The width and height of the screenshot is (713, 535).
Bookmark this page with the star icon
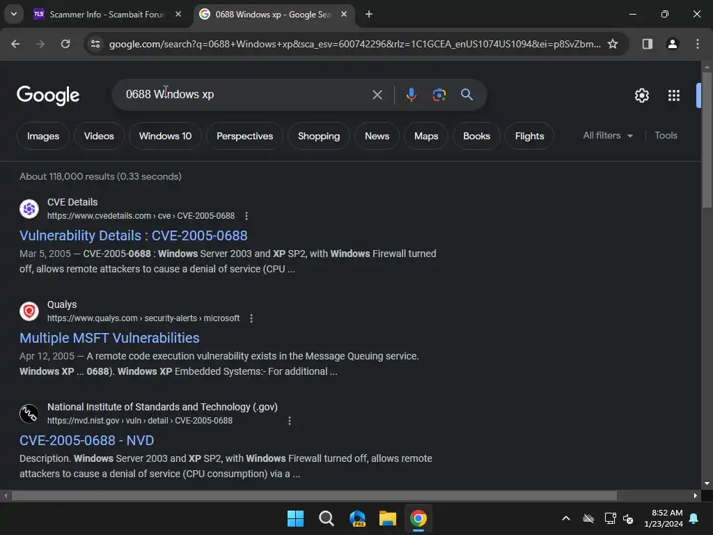tap(613, 44)
